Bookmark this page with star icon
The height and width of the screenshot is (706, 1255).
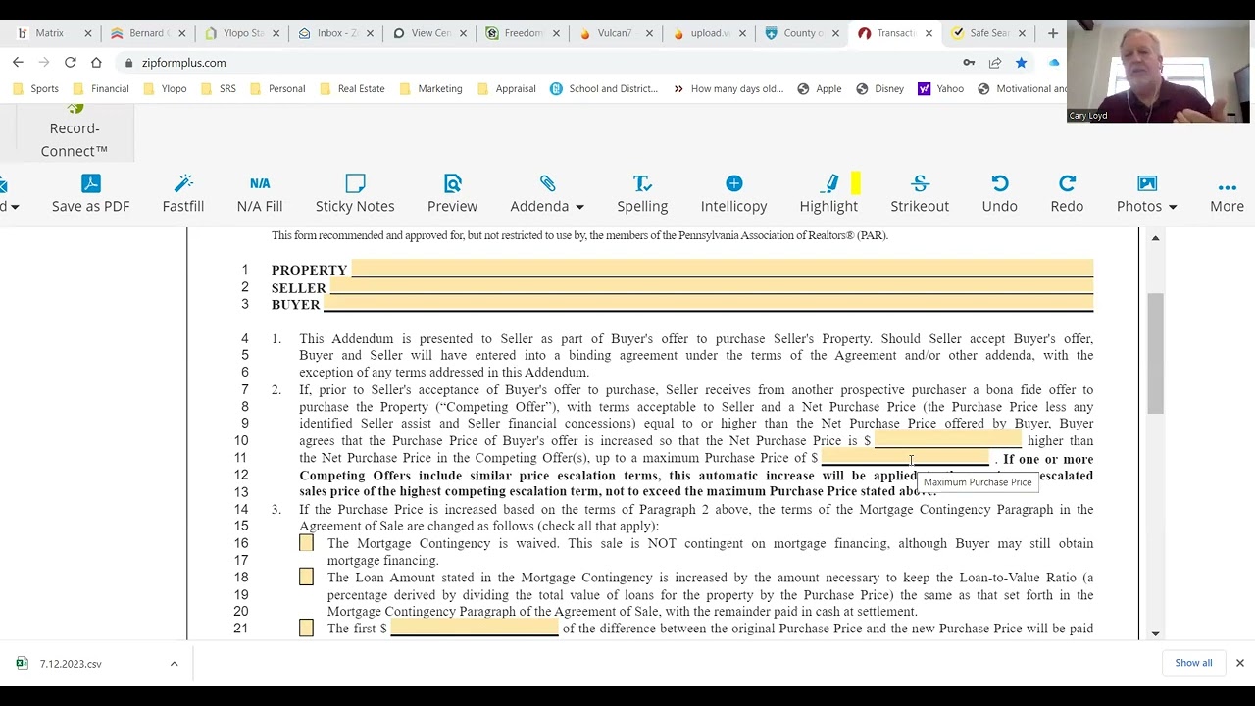[1021, 62]
